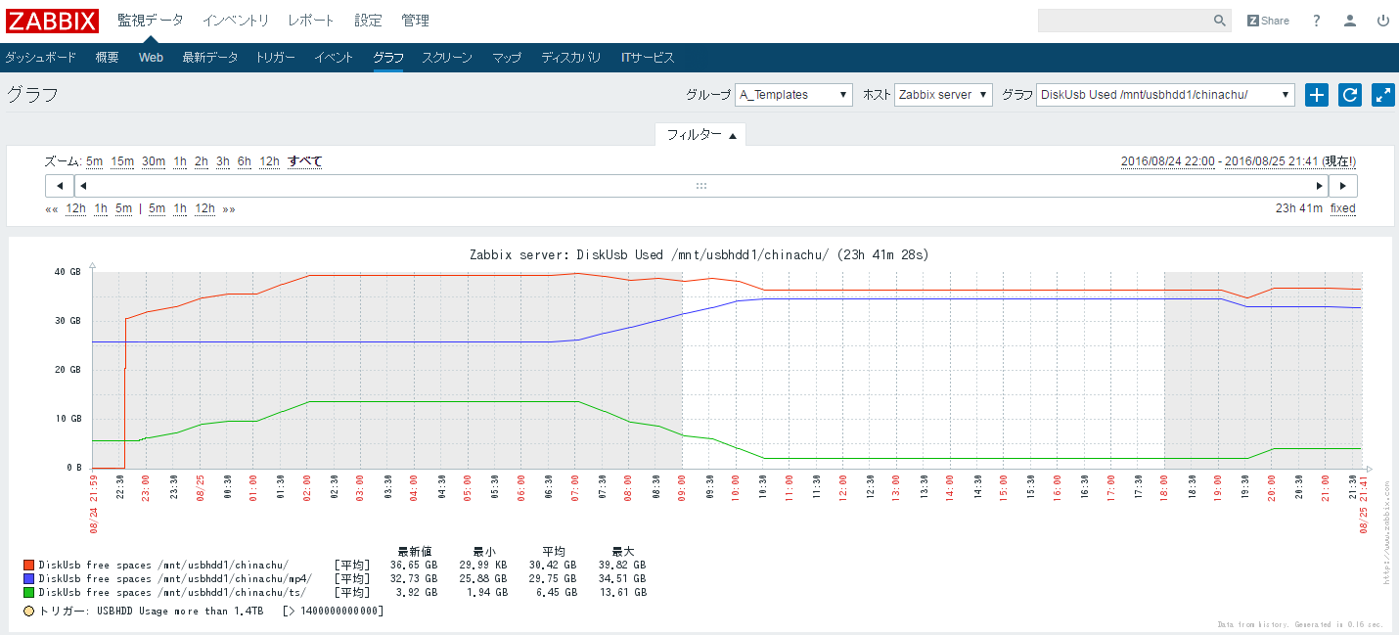
Task: Switch to the 最新データ tab
Action: click(x=209, y=57)
